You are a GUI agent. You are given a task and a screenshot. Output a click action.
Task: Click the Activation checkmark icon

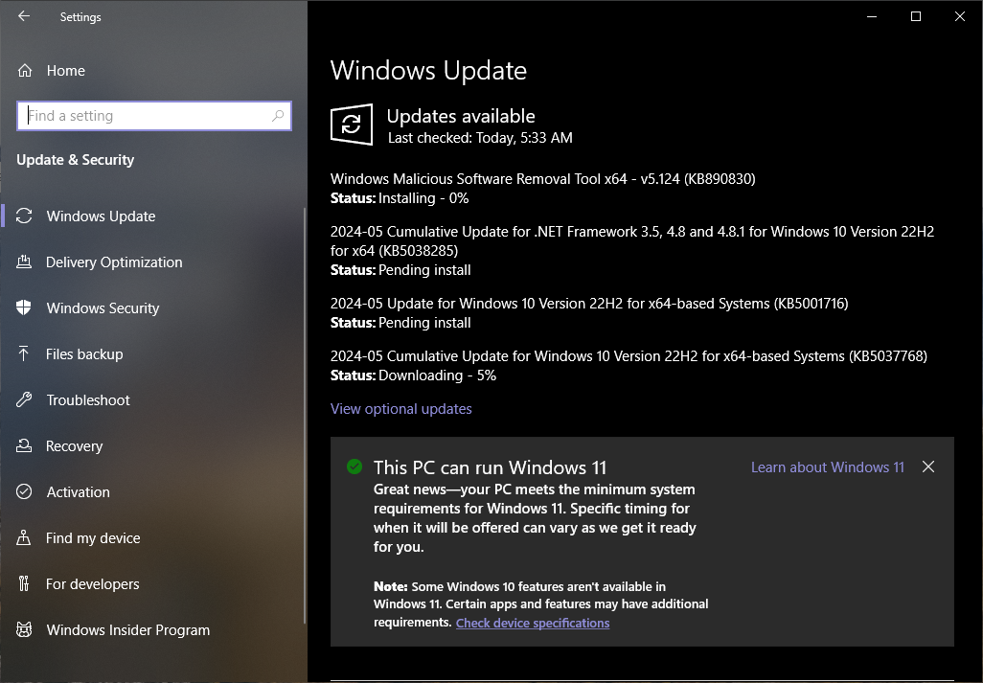pyautogui.click(x=24, y=491)
